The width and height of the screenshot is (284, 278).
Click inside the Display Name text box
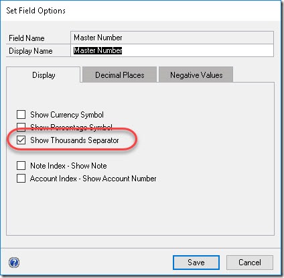point(172,50)
